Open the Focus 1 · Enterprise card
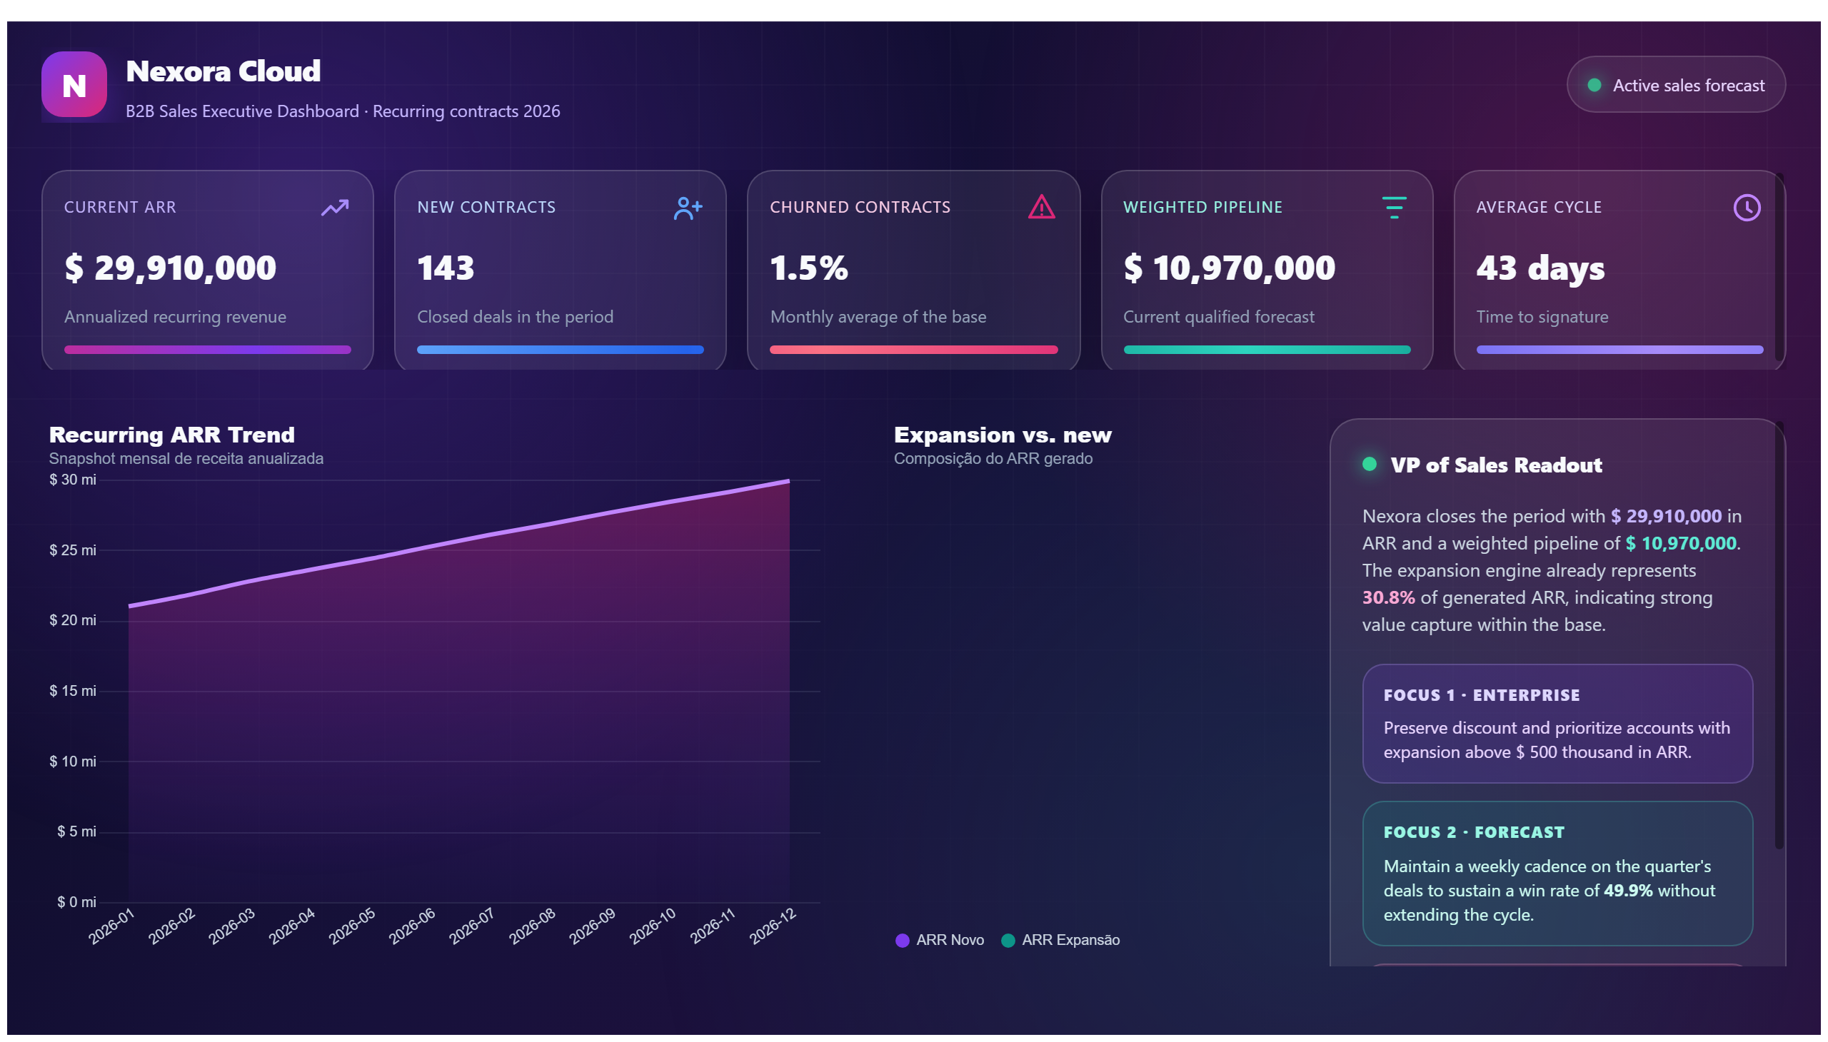 pos(1557,724)
